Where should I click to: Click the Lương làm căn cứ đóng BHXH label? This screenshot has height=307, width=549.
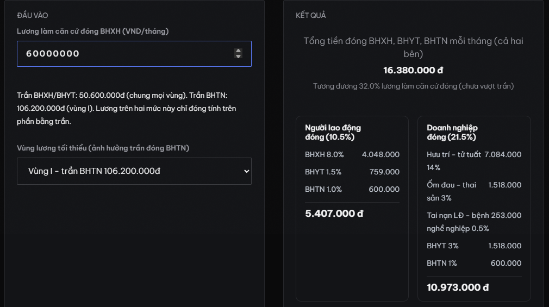point(93,31)
